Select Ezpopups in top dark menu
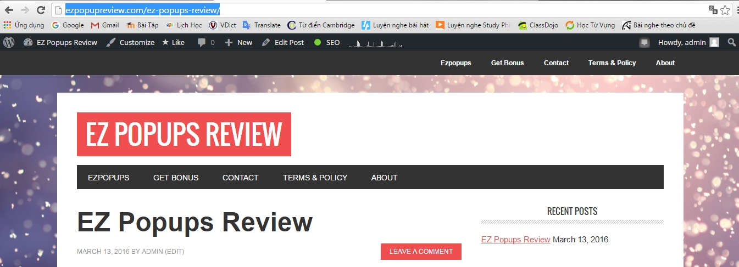This screenshot has width=739, height=267. click(456, 63)
